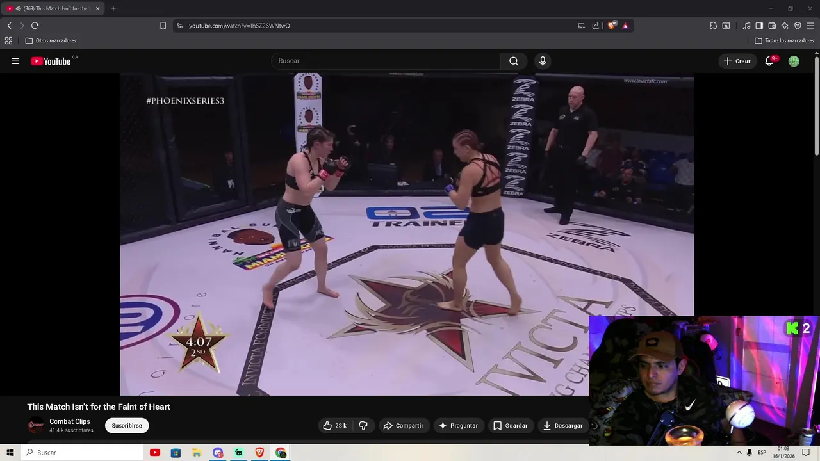Like the video with thumbs up

pos(335,426)
